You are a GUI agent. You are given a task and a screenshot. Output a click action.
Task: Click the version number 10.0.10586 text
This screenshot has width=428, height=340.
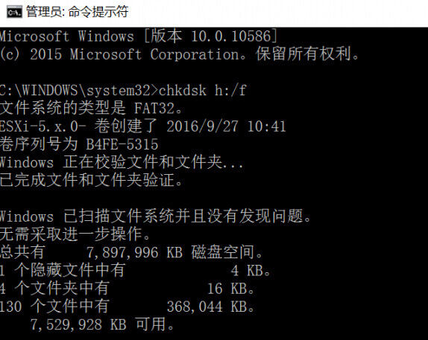[230, 36]
